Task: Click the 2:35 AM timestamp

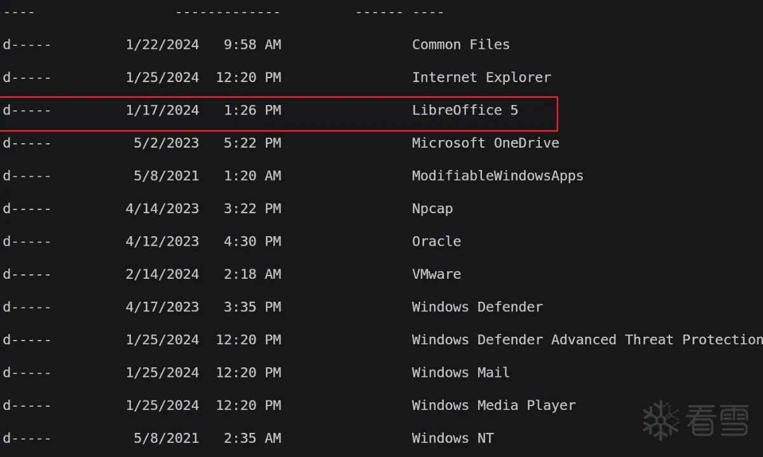Action: (252, 438)
